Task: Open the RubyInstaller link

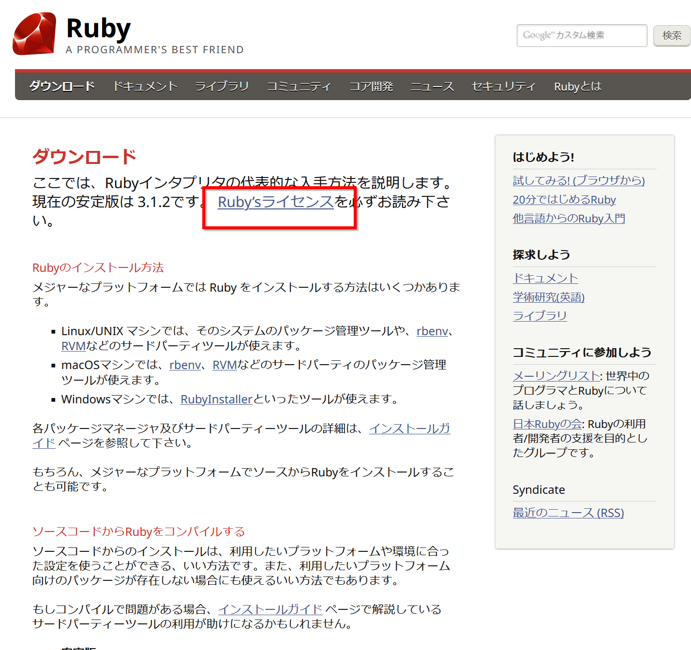Action: tap(216, 399)
